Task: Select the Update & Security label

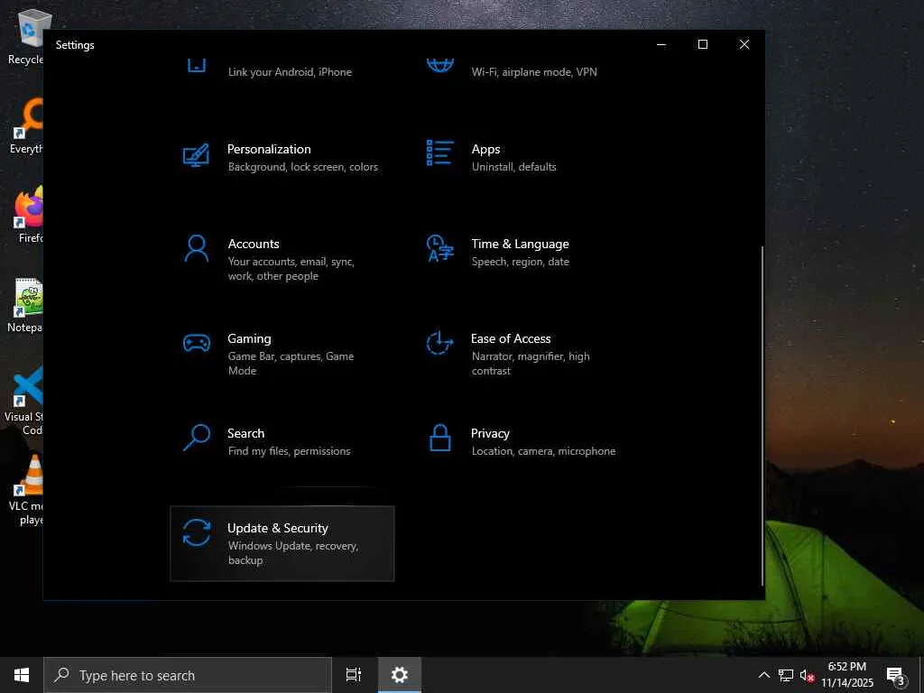Action: click(x=277, y=528)
